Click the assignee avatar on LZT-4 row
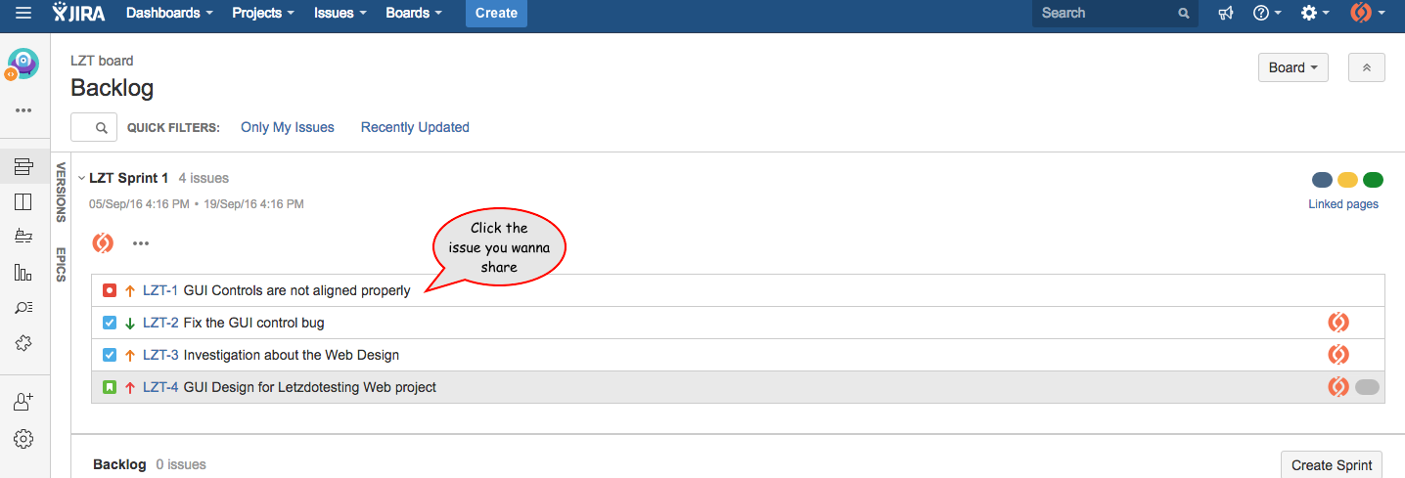 1338,387
